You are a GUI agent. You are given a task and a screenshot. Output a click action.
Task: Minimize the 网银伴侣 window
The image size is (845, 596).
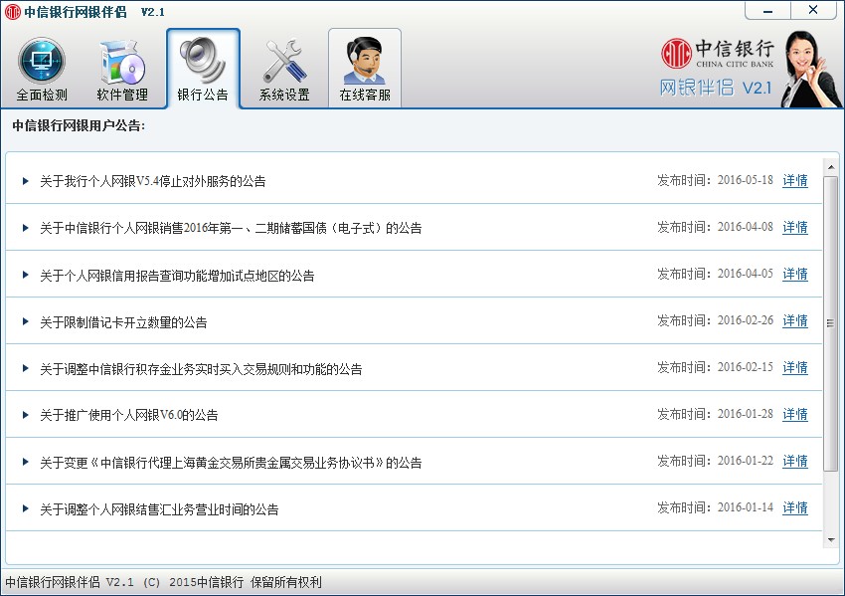[767, 11]
